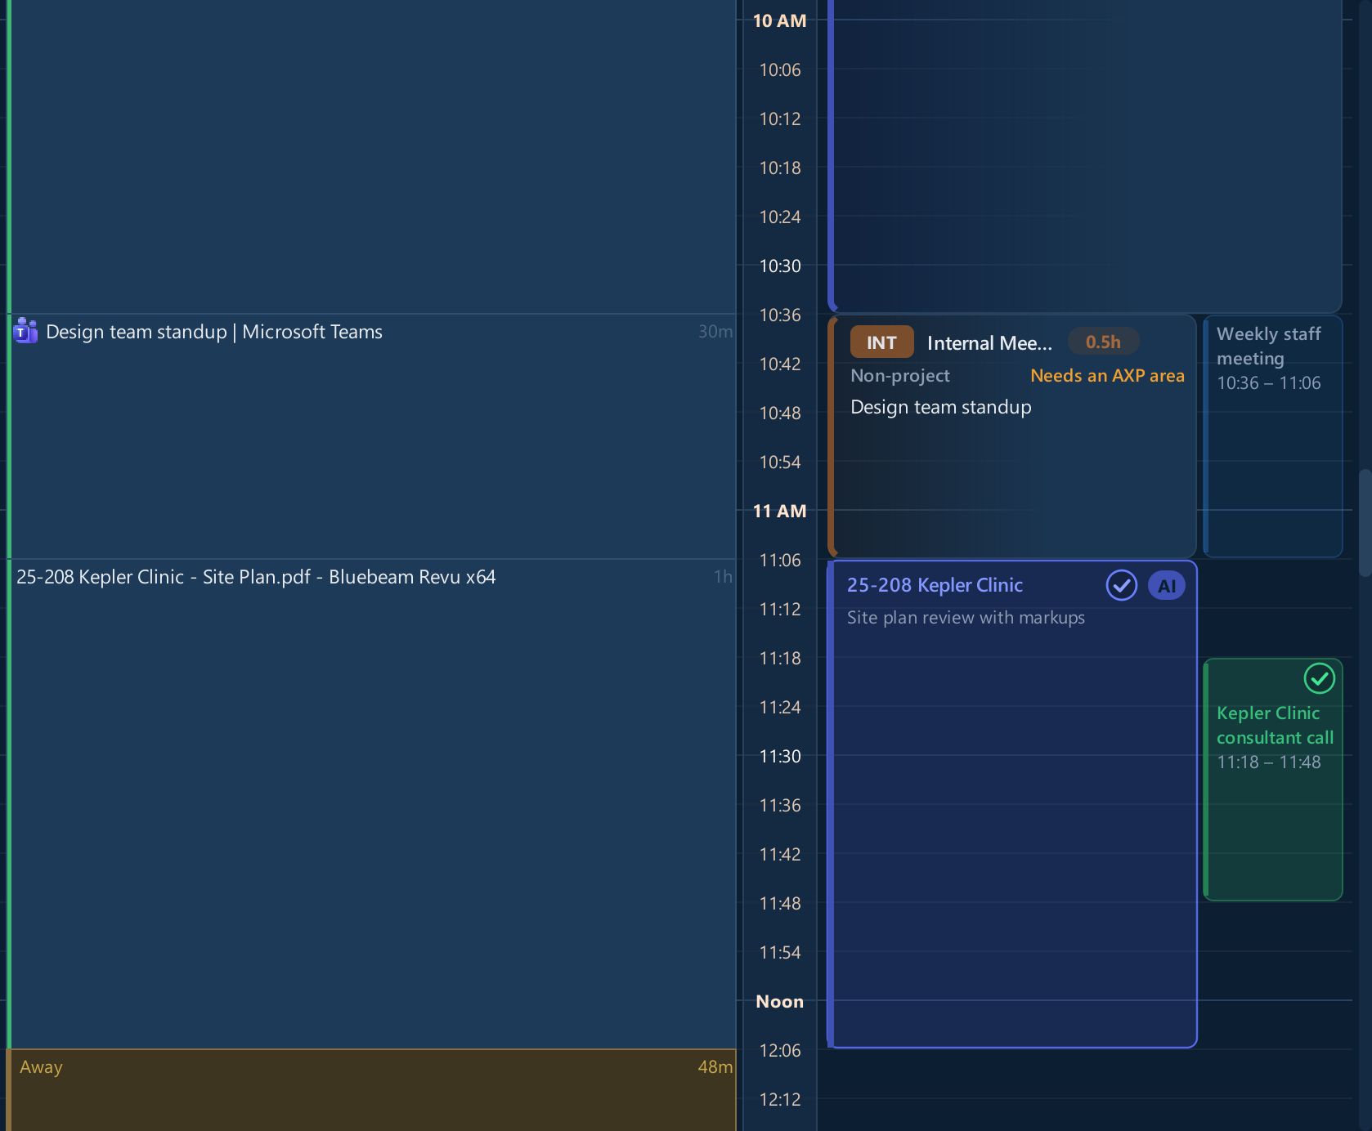1372x1131 pixels.
Task: Click the Needs an AXP area warning
Action: pyautogui.click(x=1107, y=376)
